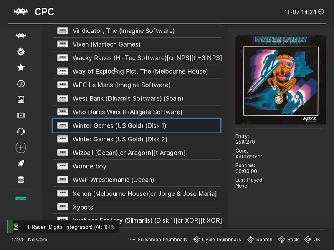Click the Core Autodetect info

coord(249,154)
